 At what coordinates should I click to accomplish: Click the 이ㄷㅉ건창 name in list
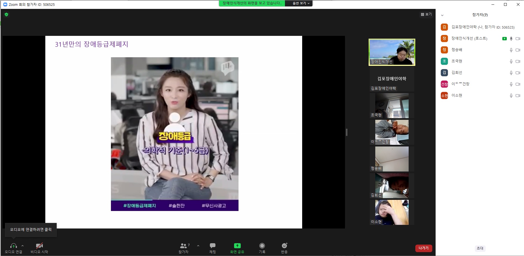(x=460, y=84)
